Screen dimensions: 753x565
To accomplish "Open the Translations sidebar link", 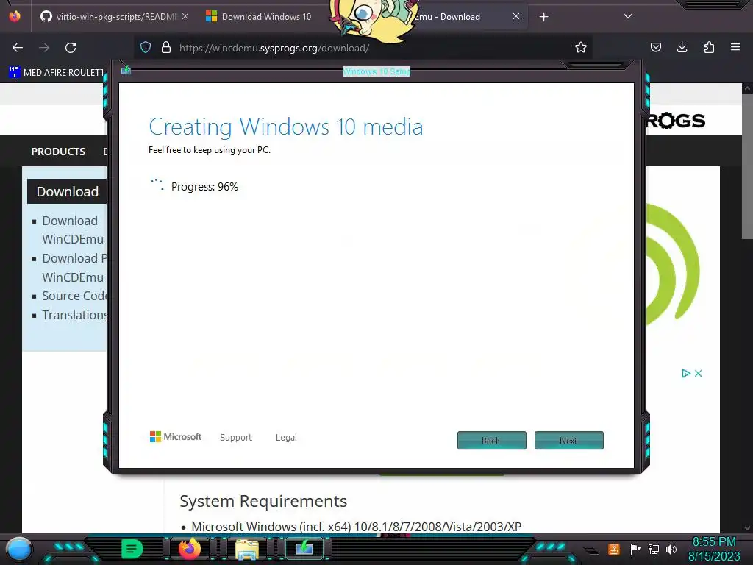I will point(74,315).
